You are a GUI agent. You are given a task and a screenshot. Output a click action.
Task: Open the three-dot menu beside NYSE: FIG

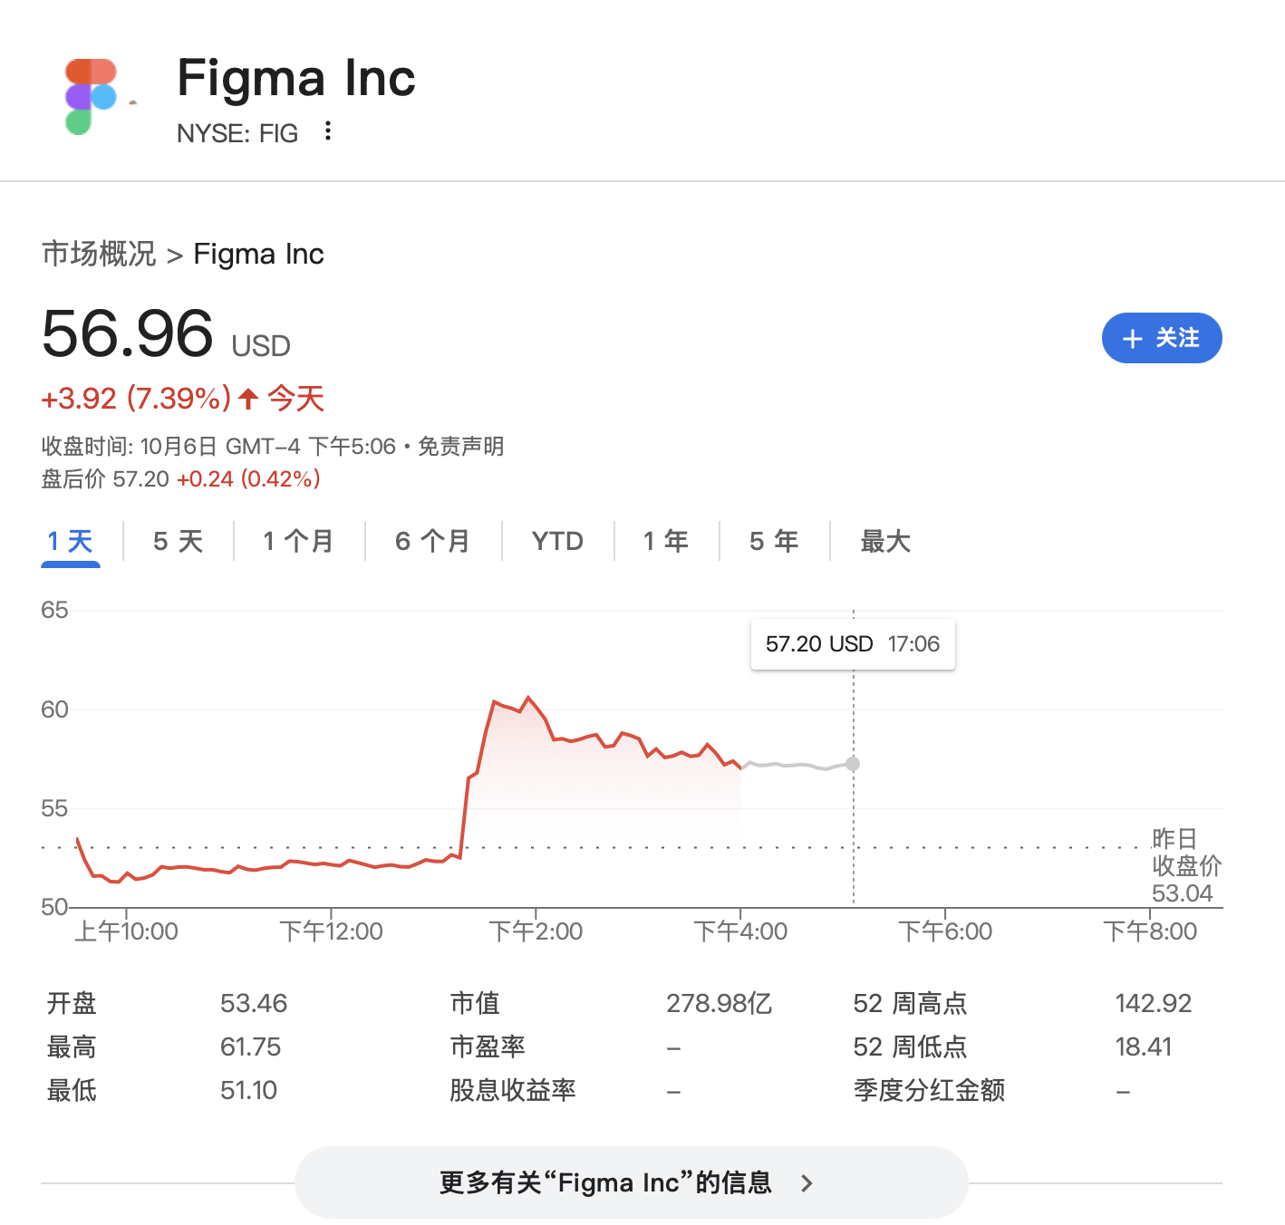(328, 132)
